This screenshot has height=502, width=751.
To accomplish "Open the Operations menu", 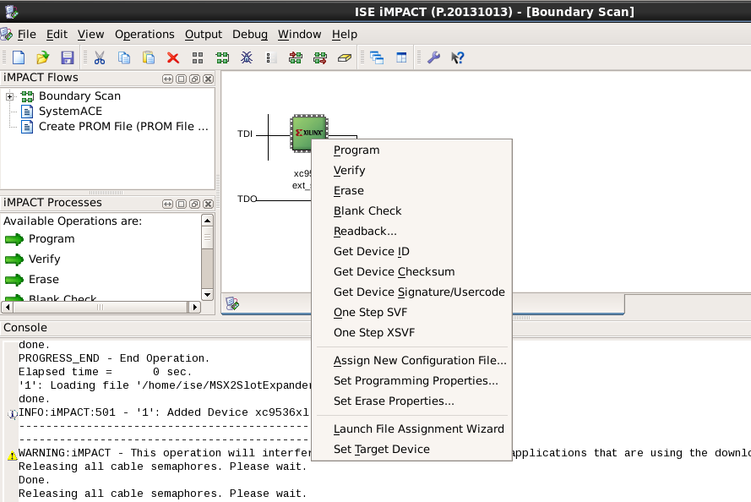I will 144,35.
